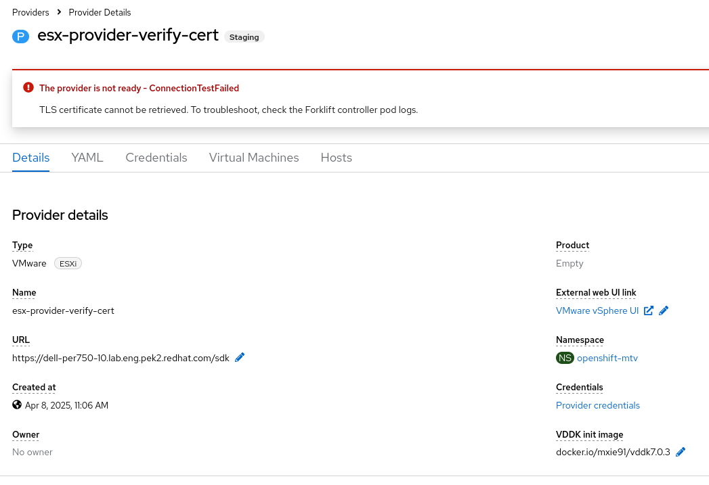Viewport: 709px width, 485px height.
Task: Click the blue P provider icon
Action: point(21,37)
